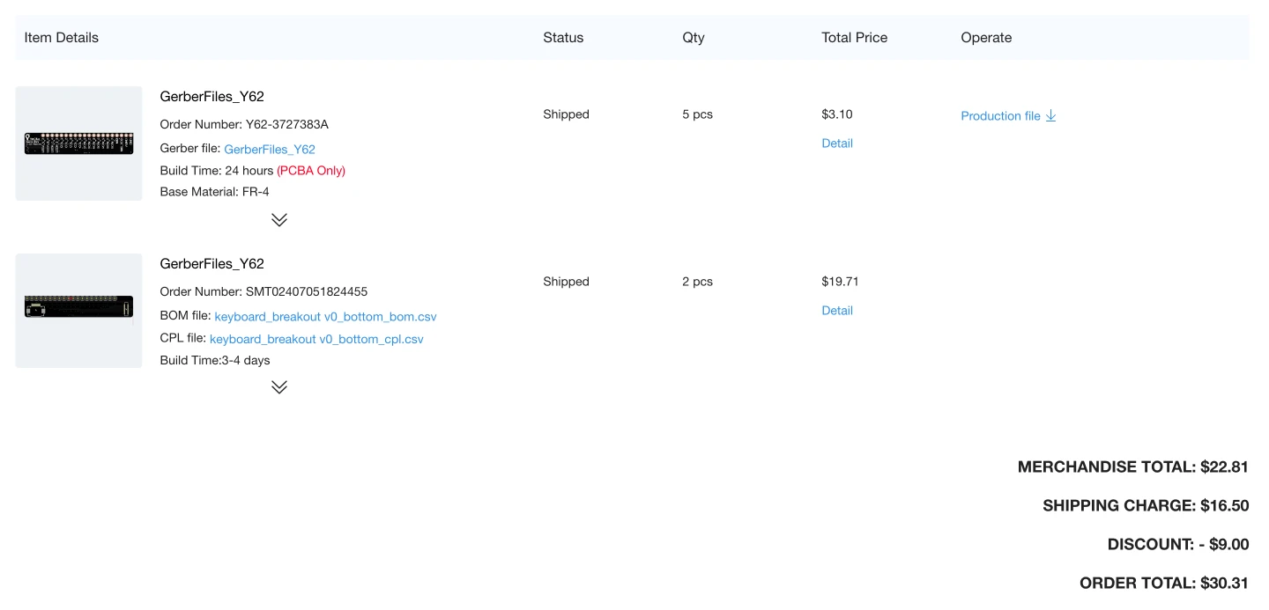Expand details for the SMT02407051824455 order
The width and height of the screenshot is (1269, 610).
[x=279, y=387]
